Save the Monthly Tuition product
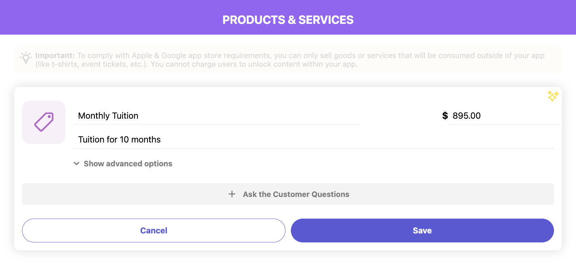Image resolution: width=576 pixels, height=272 pixels. (x=422, y=231)
